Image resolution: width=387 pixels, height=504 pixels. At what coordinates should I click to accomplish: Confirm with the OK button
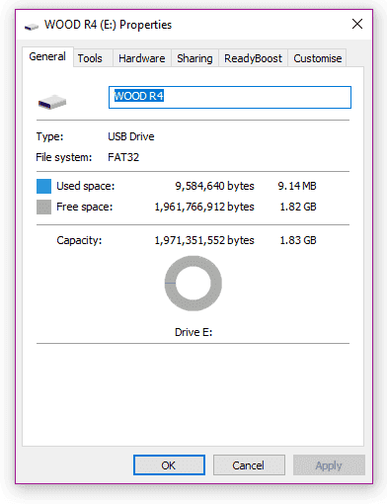pos(169,464)
